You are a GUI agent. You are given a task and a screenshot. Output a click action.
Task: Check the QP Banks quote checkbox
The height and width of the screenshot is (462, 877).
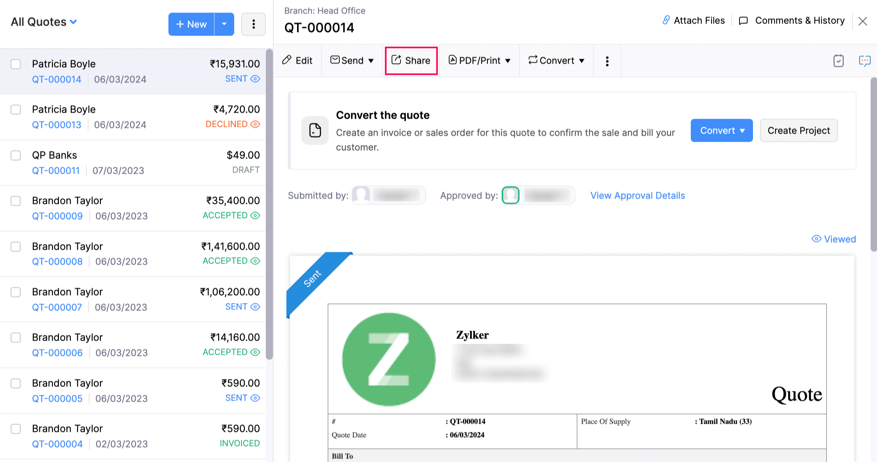coord(16,156)
